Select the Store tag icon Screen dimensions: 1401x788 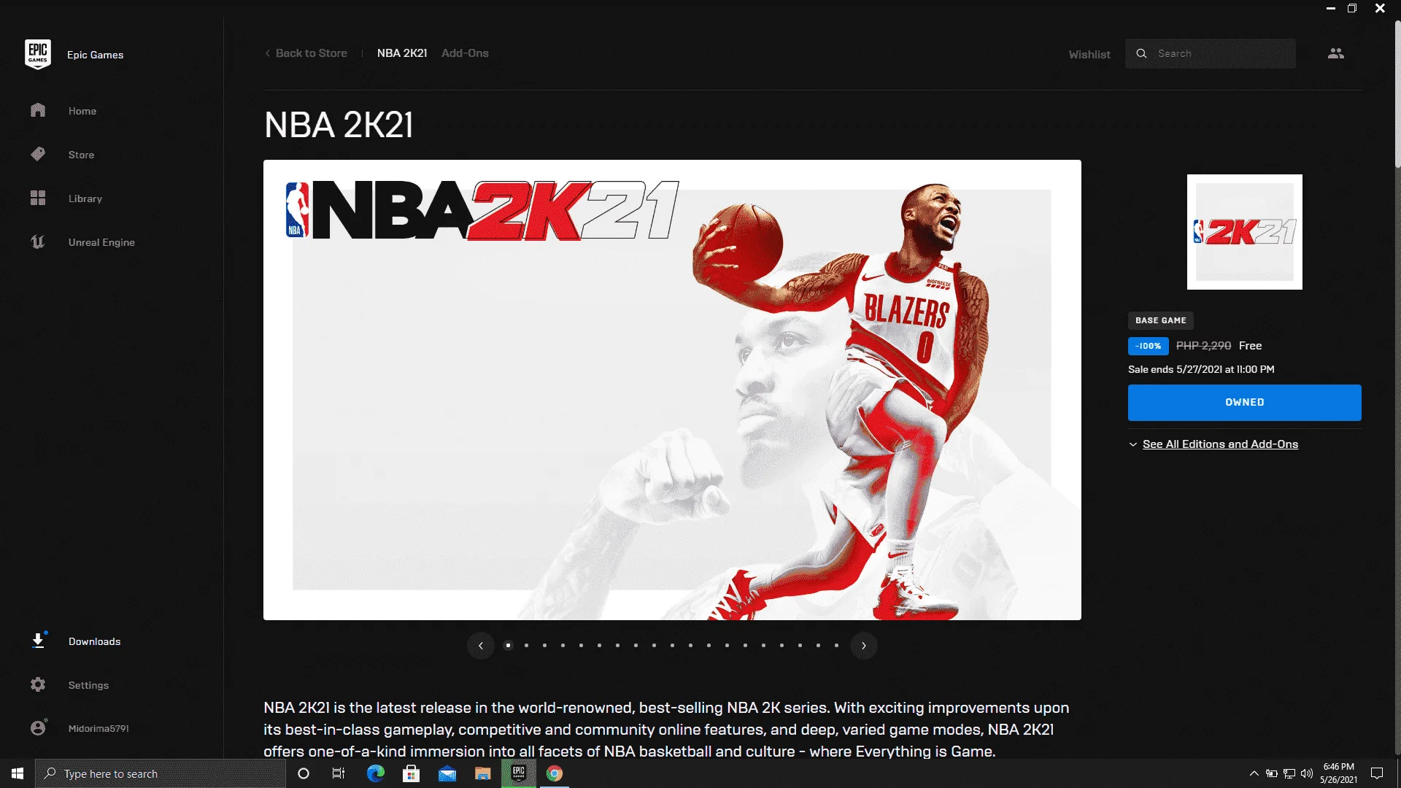[38, 154]
